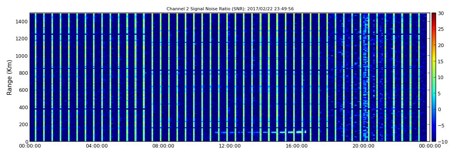Click the 400 range tick label

click(23, 107)
